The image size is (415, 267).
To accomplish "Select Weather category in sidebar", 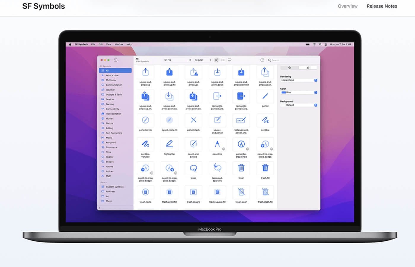I will point(115,90).
